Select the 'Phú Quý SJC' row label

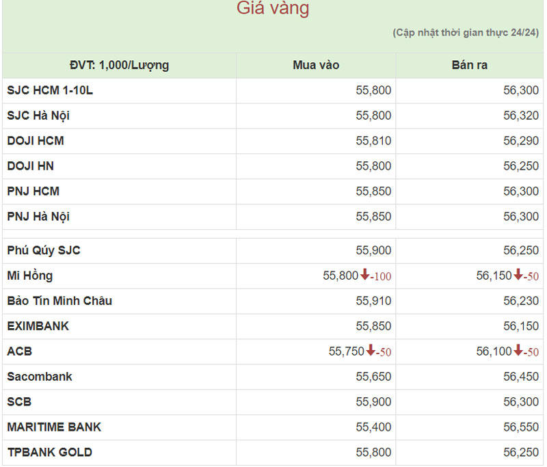[44, 250]
